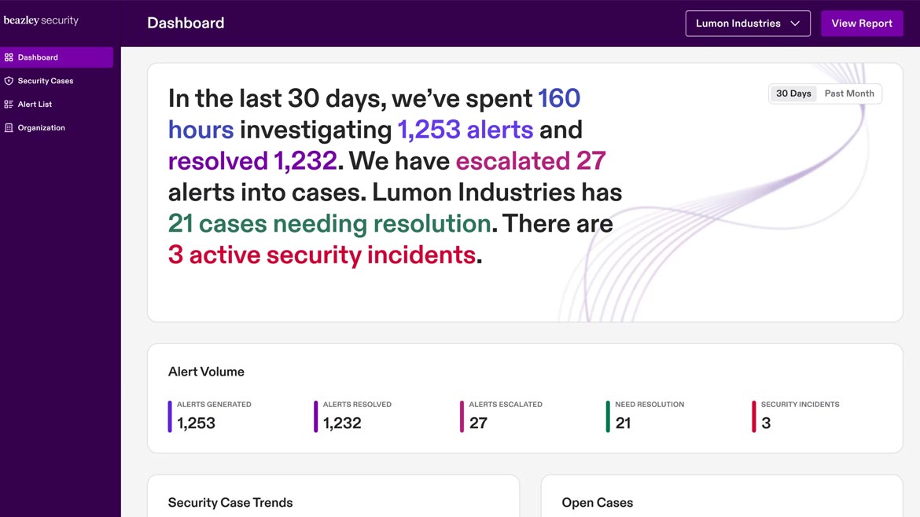
Task: Expand the chevron beside Lumon Industries
Action: point(795,24)
